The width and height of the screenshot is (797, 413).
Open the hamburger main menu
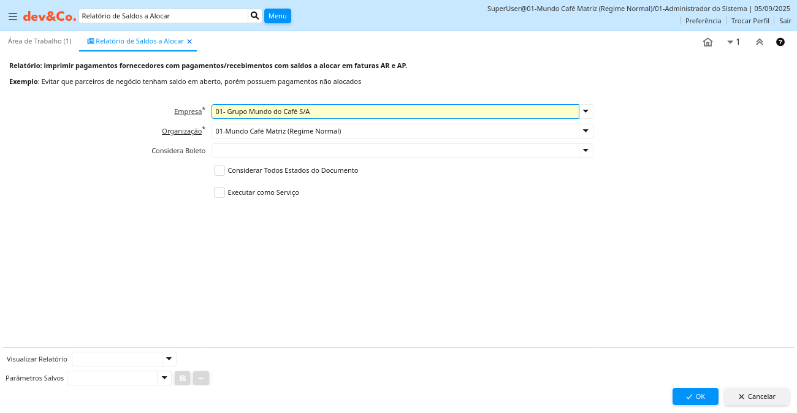[12, 17]
